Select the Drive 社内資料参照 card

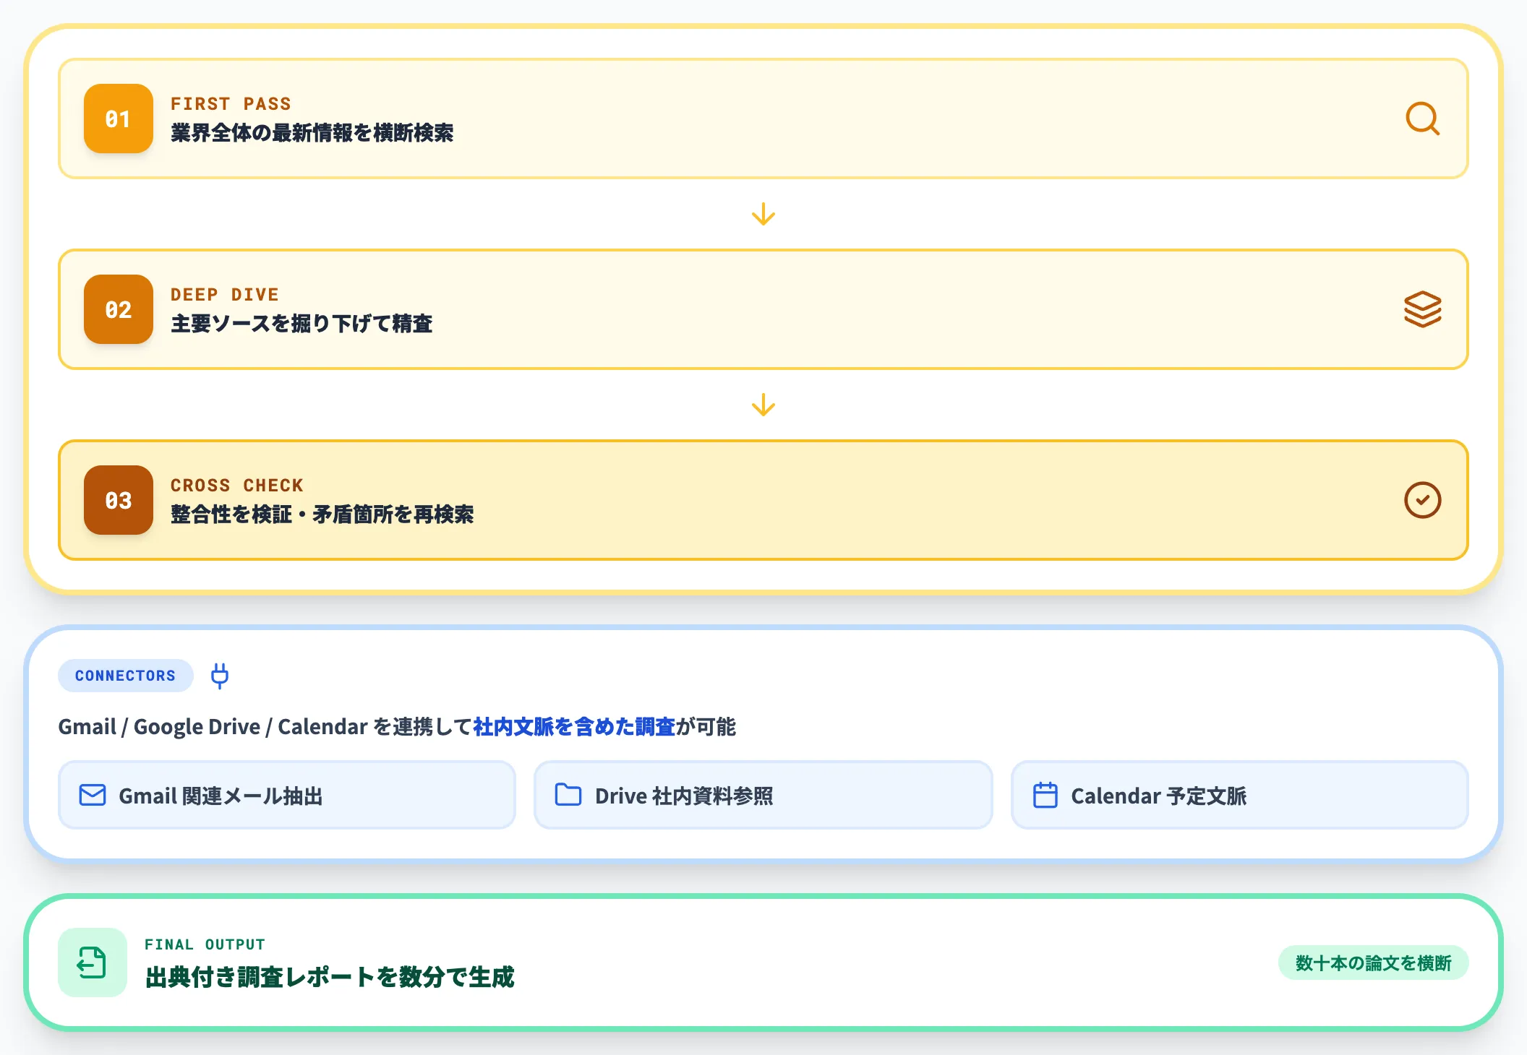tap(763, 795)
